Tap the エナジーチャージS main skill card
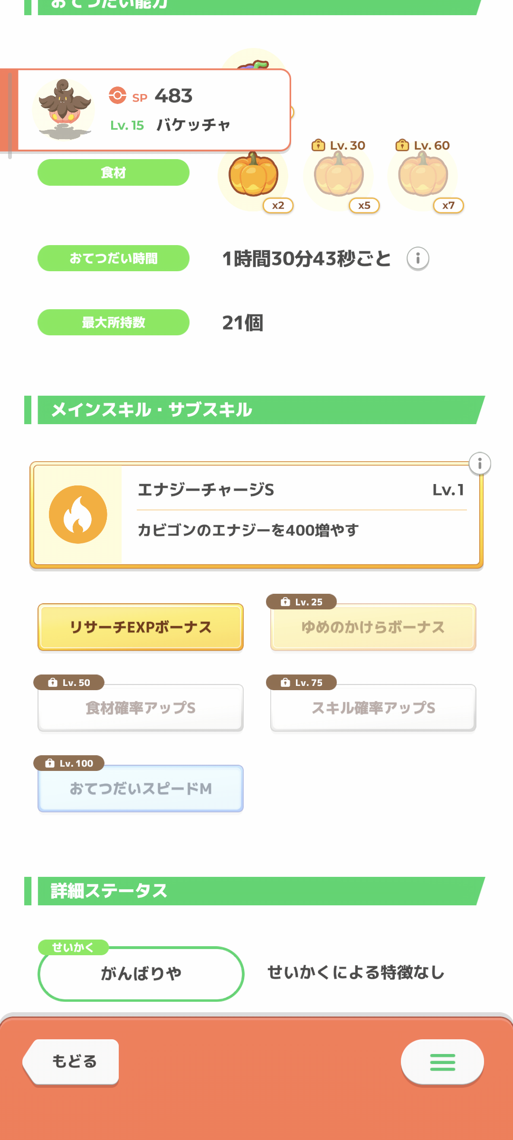This screenshot has width=513, height=1140. (x=299, y=515)
